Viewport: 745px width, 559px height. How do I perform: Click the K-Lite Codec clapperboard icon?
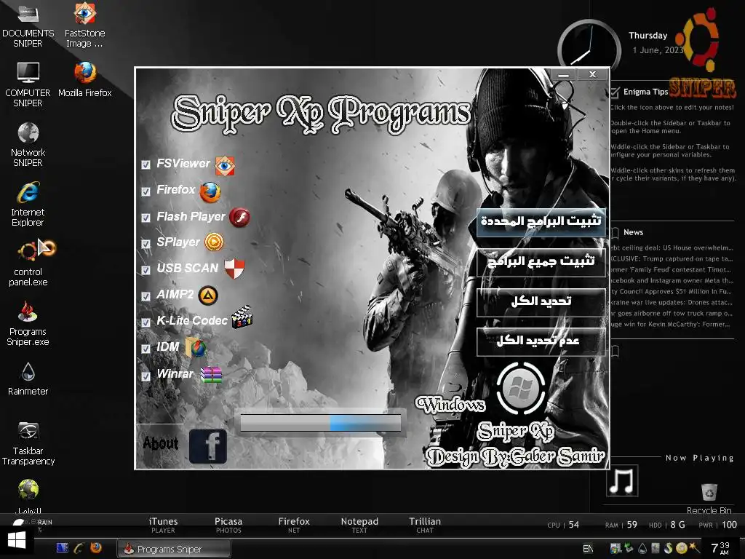pyautogui.click(x=242, y=317)
